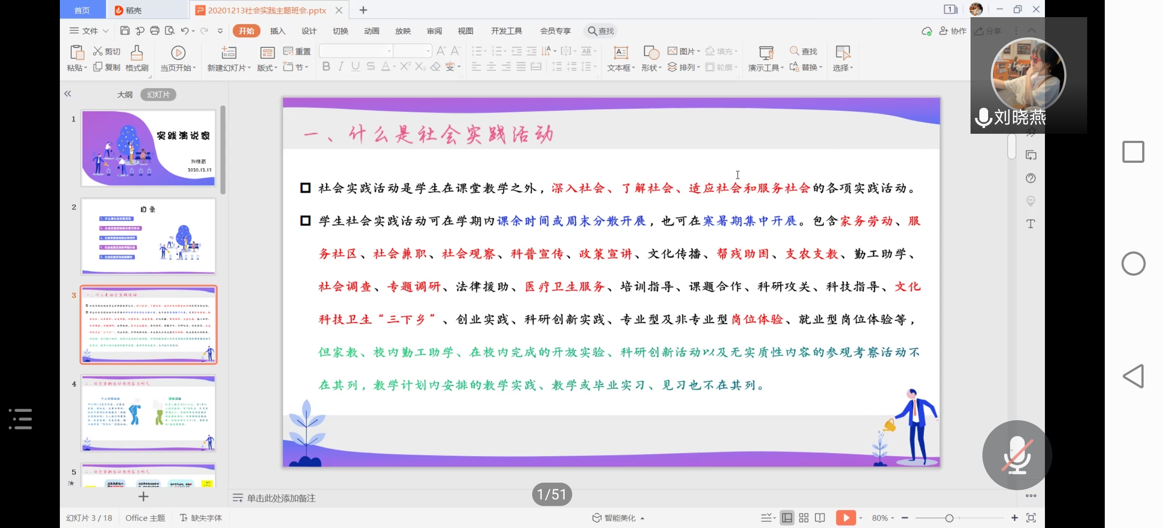Click the Smart Beautify (智能美化) button
Image resolution: width=1162 pixels, height=528 pixels.
coord(619,517)
